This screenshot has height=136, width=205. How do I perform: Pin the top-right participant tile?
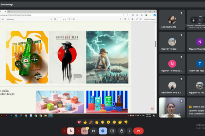point(193,20)
